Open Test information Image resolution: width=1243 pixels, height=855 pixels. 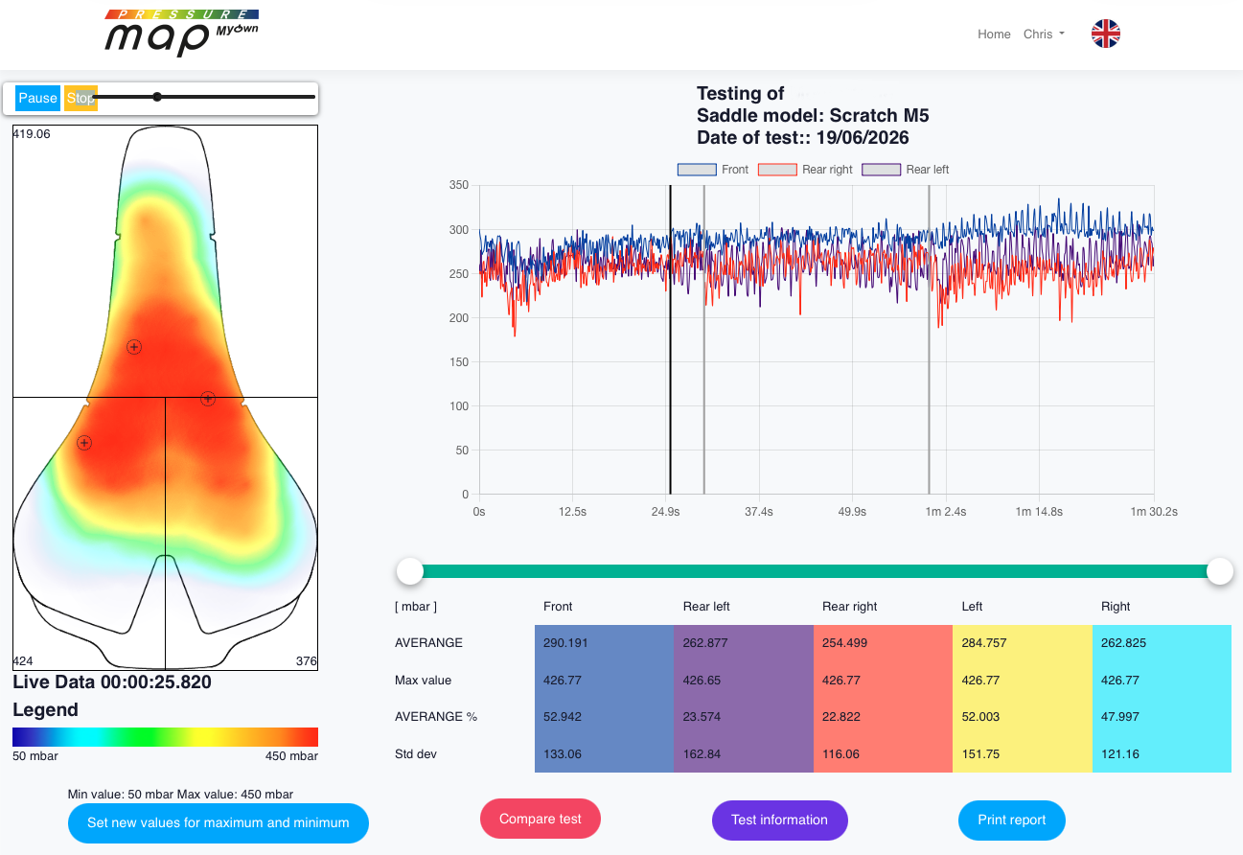point(779,820)
